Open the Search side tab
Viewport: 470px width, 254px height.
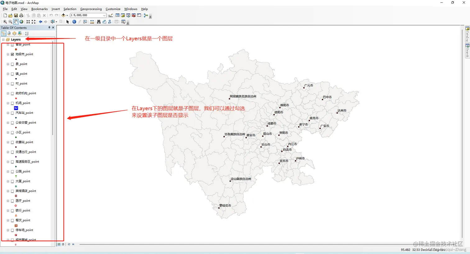(467, 51)
